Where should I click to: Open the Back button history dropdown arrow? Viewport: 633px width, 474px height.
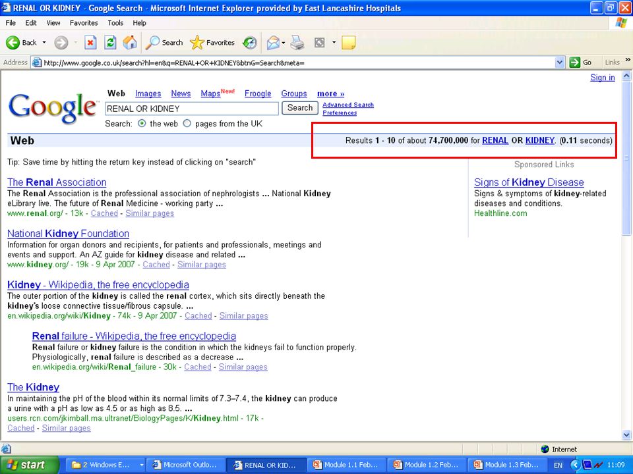coord(44,42)
